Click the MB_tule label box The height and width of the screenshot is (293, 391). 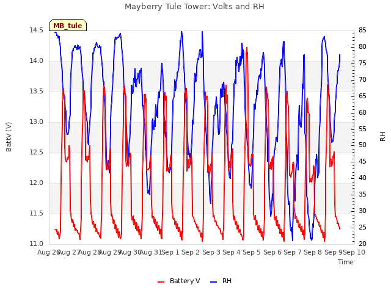coord(68,25)
